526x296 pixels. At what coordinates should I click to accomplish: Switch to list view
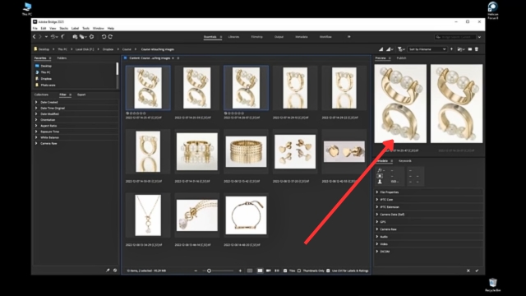click(277, 271)
